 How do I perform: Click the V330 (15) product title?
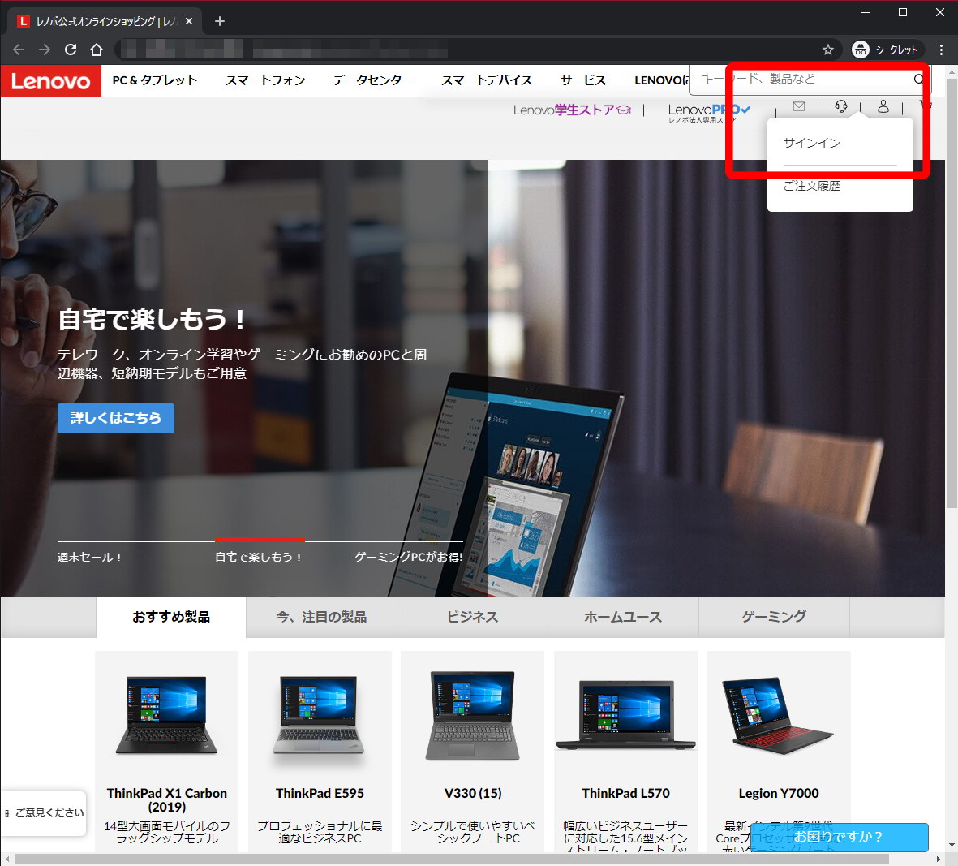tap(473, 793)
